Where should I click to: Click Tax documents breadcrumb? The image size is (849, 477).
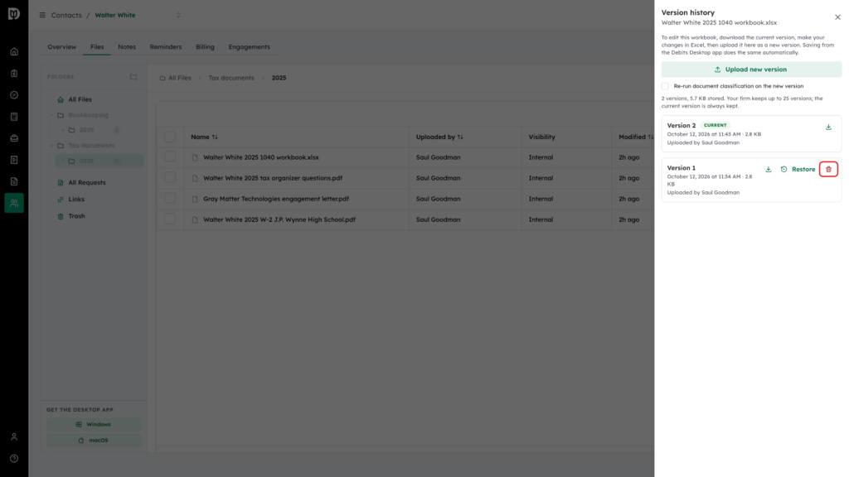point(231,78)
